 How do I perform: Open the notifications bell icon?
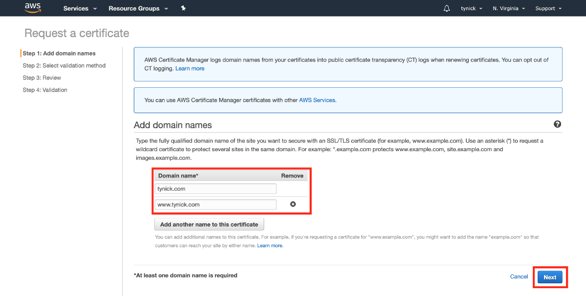[447, 8]
